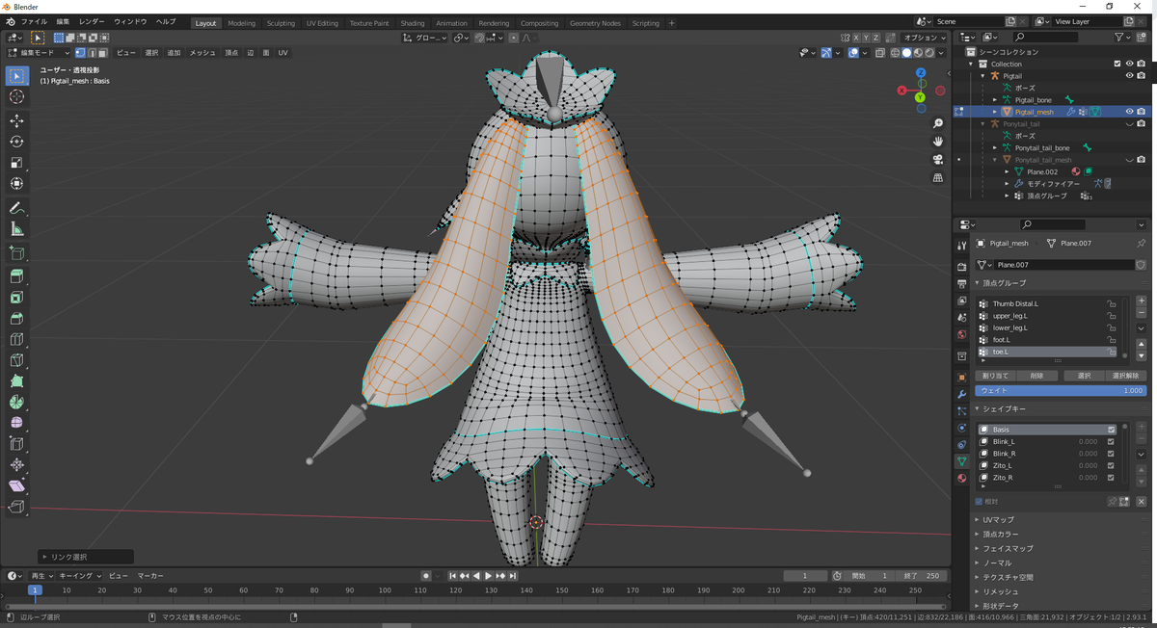Toggle X-ray display in viewport header
Image resolution: width=1157 pixels, height=628 pixels.
tap(879, 53)
